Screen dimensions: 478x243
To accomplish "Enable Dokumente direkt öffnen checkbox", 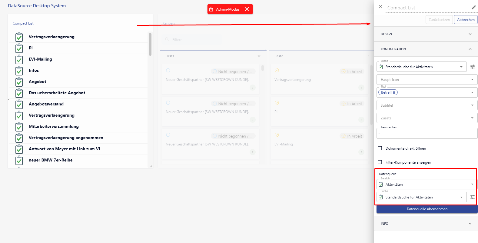I will 380,148.
